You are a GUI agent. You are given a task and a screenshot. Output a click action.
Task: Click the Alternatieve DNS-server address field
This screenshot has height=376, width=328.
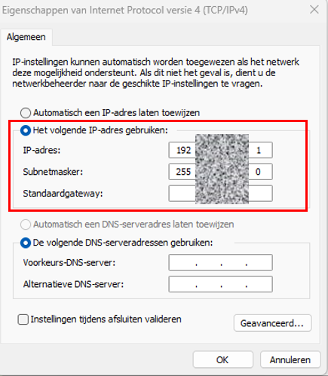220,284
